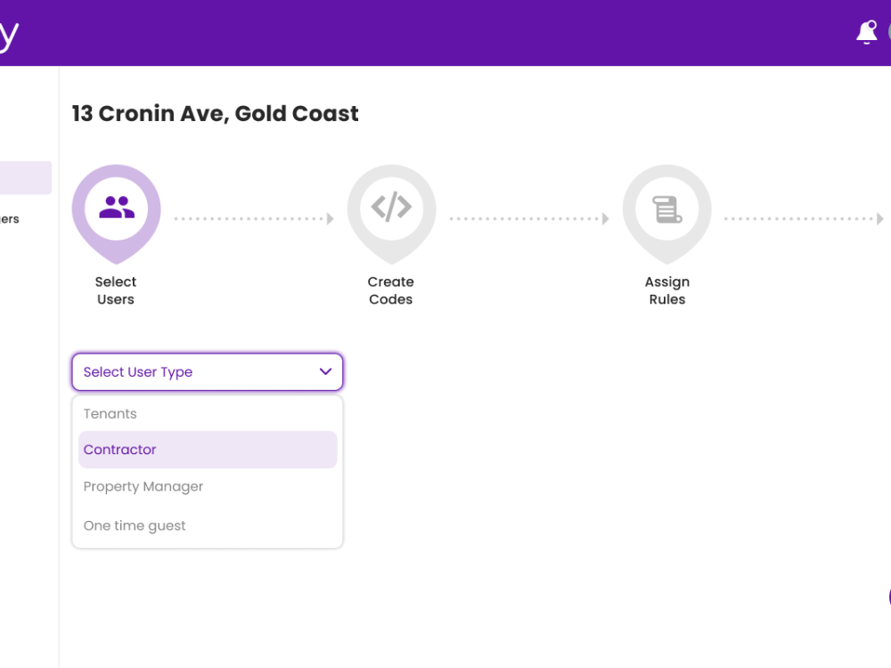Screen dimensions: 891x668
Task: Click the highlighted sidebar menu item
Action: 26,178
